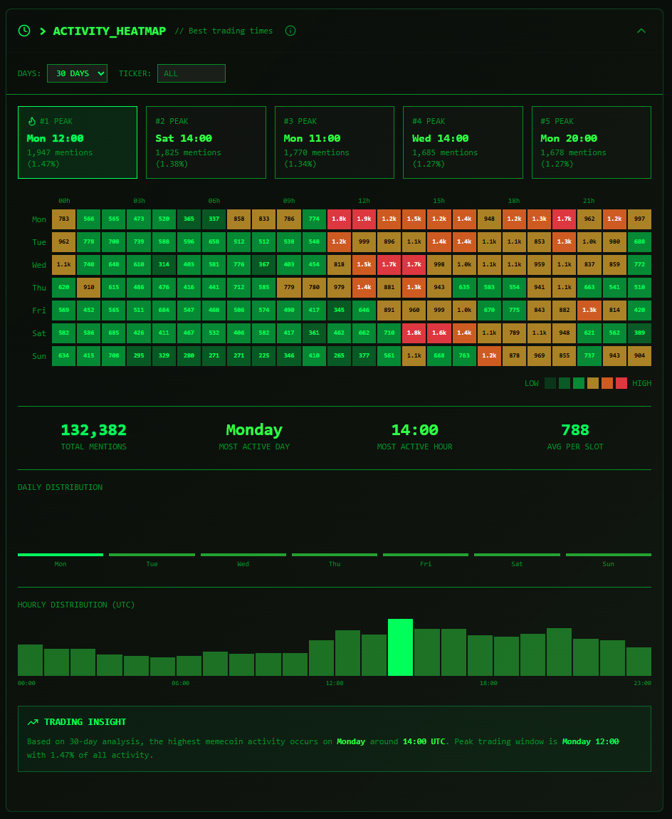This screenshot has height=819, width=672.
Task: Click the Sun row 904 heatmap cell
Action: [x=640, y=356]
